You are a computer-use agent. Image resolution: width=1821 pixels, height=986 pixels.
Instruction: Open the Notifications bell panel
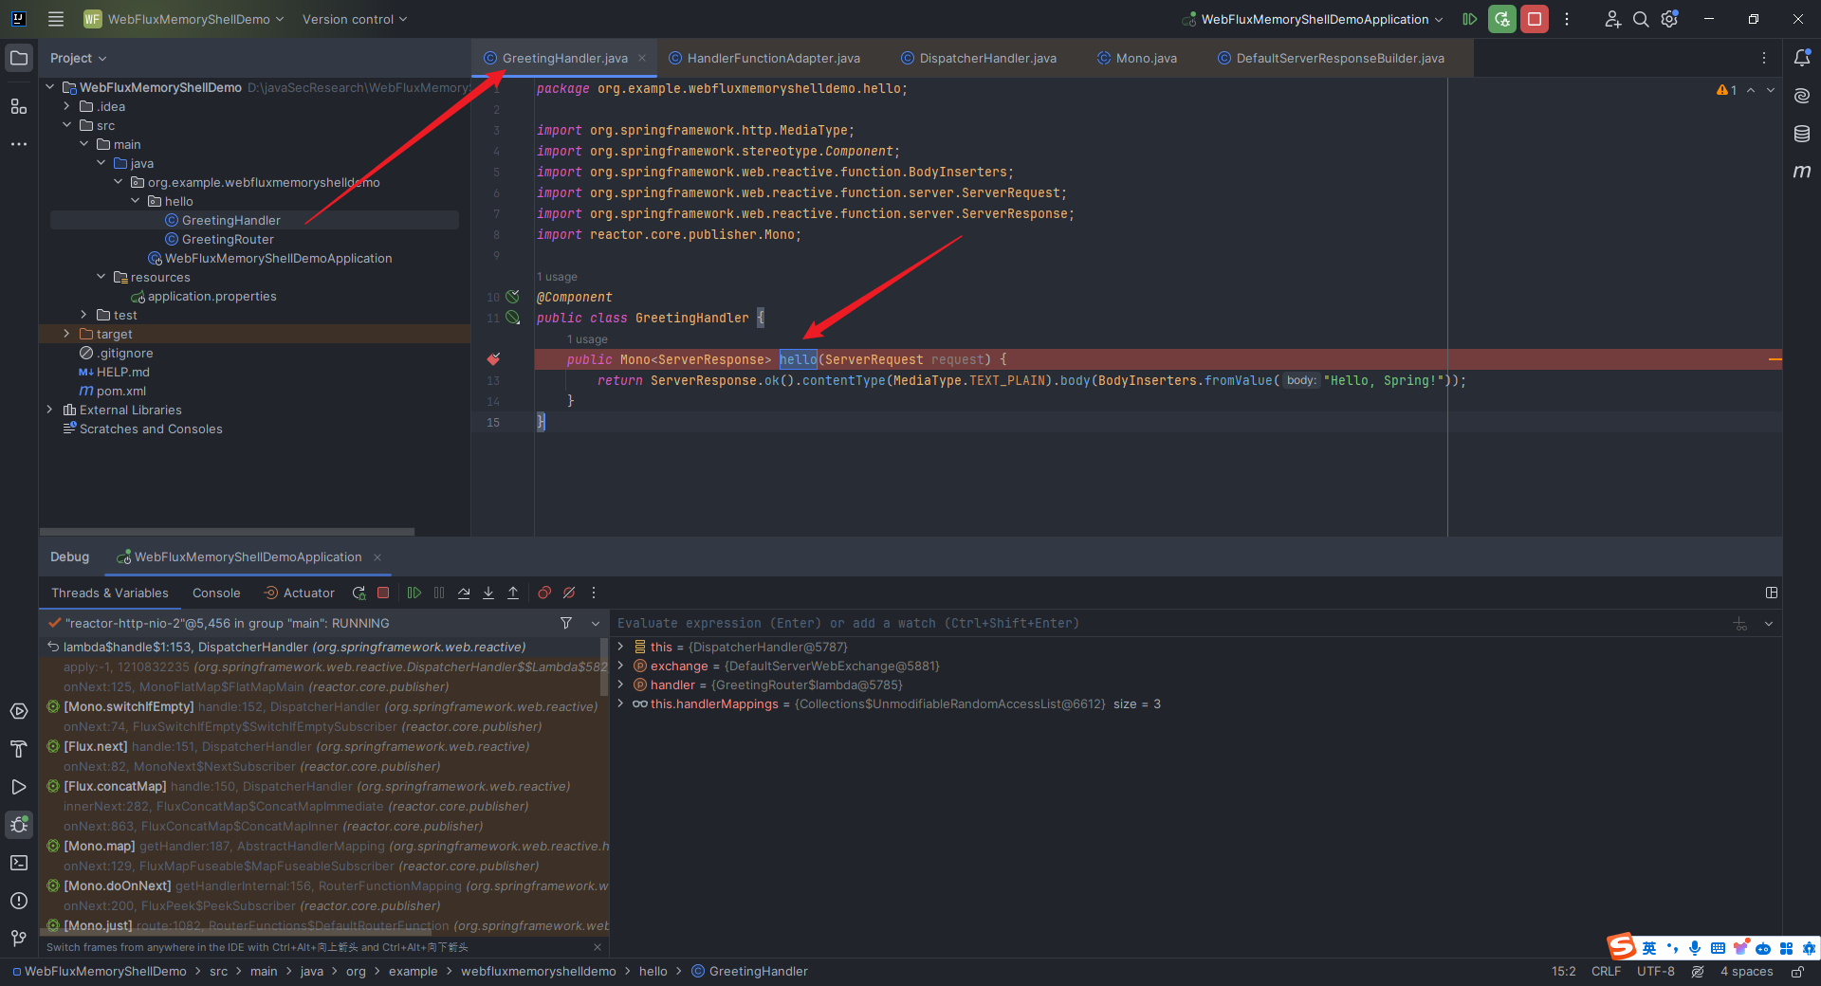[x=1802, y=58]
